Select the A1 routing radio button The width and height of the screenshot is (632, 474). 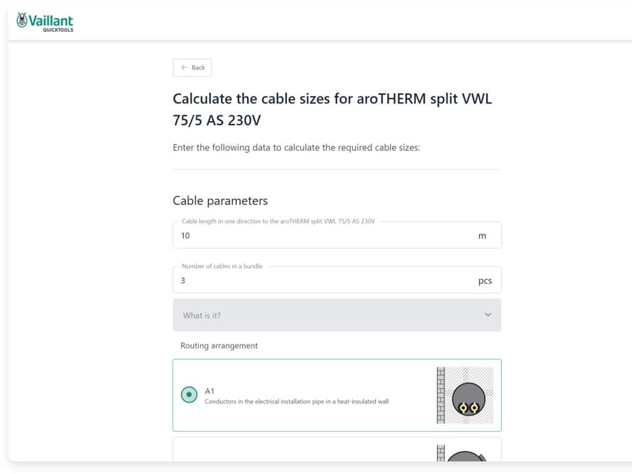pos(189,395)
